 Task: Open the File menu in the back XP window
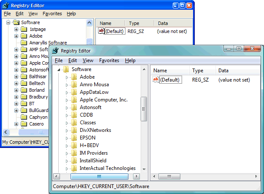pyautogui.click(x=7, y=14)
